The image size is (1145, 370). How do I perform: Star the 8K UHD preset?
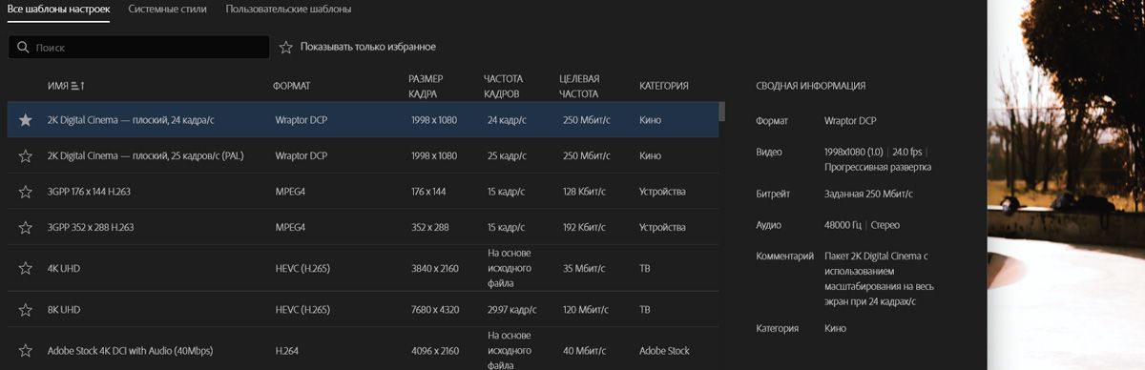[x=26, y=310]
